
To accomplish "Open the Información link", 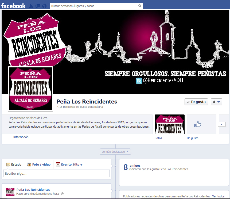I will click(x=21, y=137).
